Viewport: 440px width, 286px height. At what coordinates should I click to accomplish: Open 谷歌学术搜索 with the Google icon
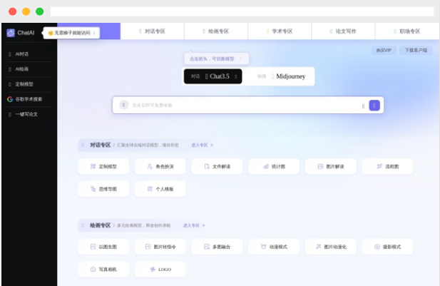click(29, 99)
